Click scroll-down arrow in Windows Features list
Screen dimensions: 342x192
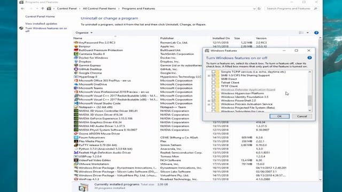coord(310,110)
